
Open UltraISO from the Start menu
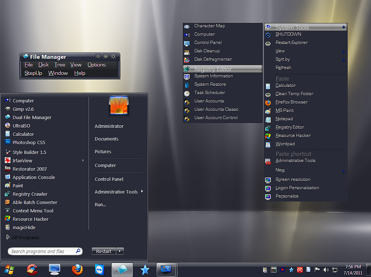pos(21,126)
